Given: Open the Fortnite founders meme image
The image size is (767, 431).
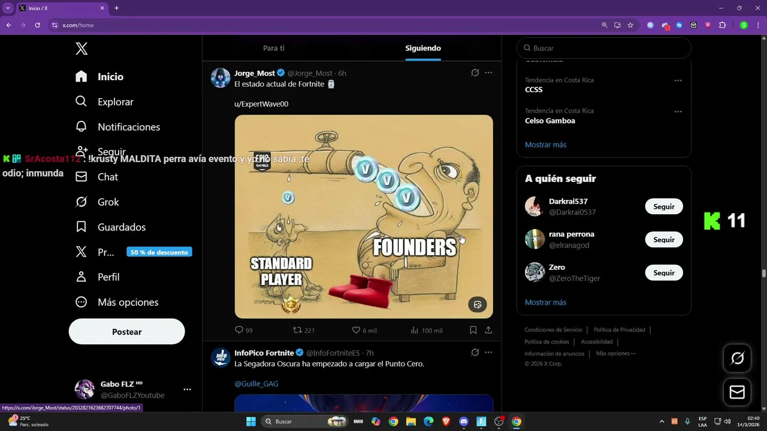Looking at the screenshot, I should (x=364, y=217).
